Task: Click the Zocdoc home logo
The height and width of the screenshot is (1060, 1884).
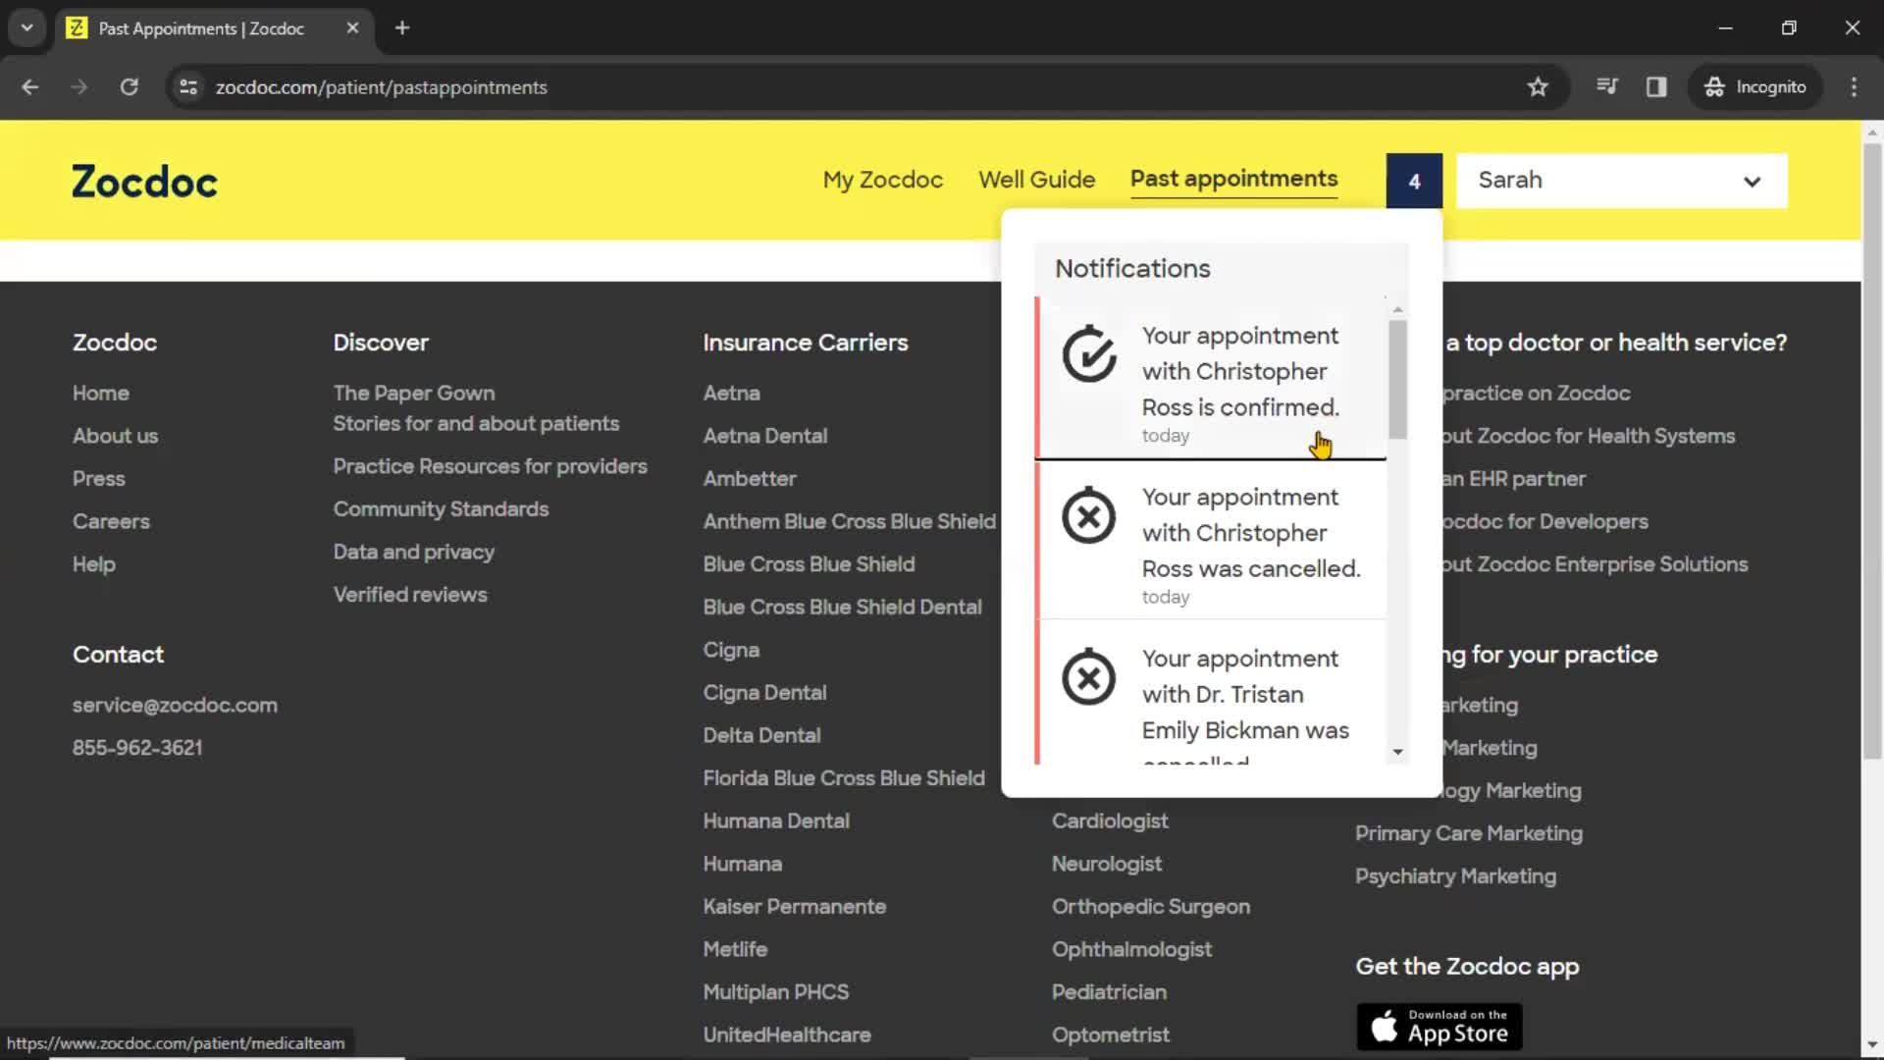Action: pyautogui.click(x=143, y=182)
